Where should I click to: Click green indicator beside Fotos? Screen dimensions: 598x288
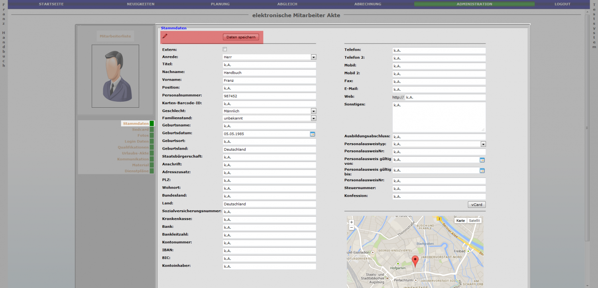pyautogui.click(x=152, y=136)
